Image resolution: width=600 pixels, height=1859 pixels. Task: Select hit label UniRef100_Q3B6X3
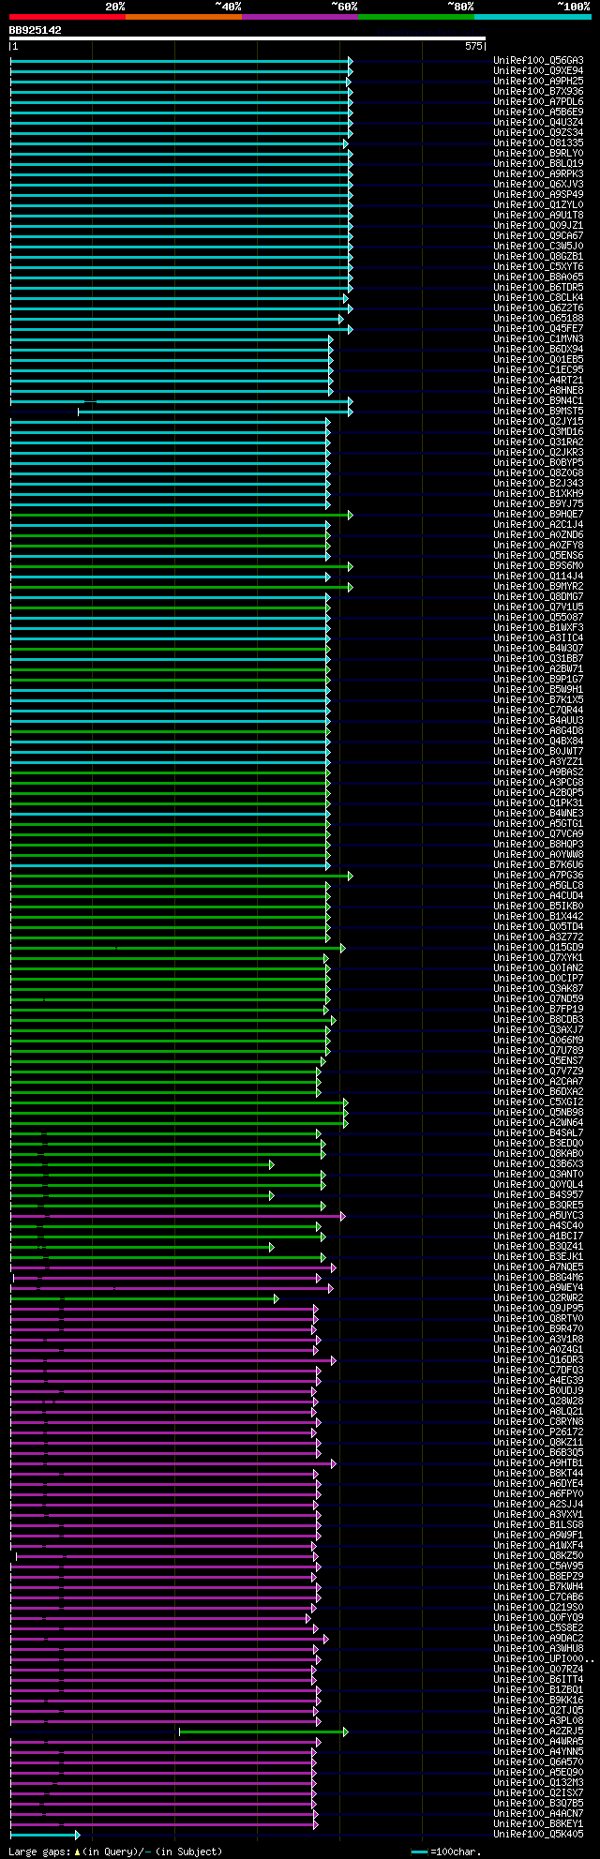pos(538,1163)
